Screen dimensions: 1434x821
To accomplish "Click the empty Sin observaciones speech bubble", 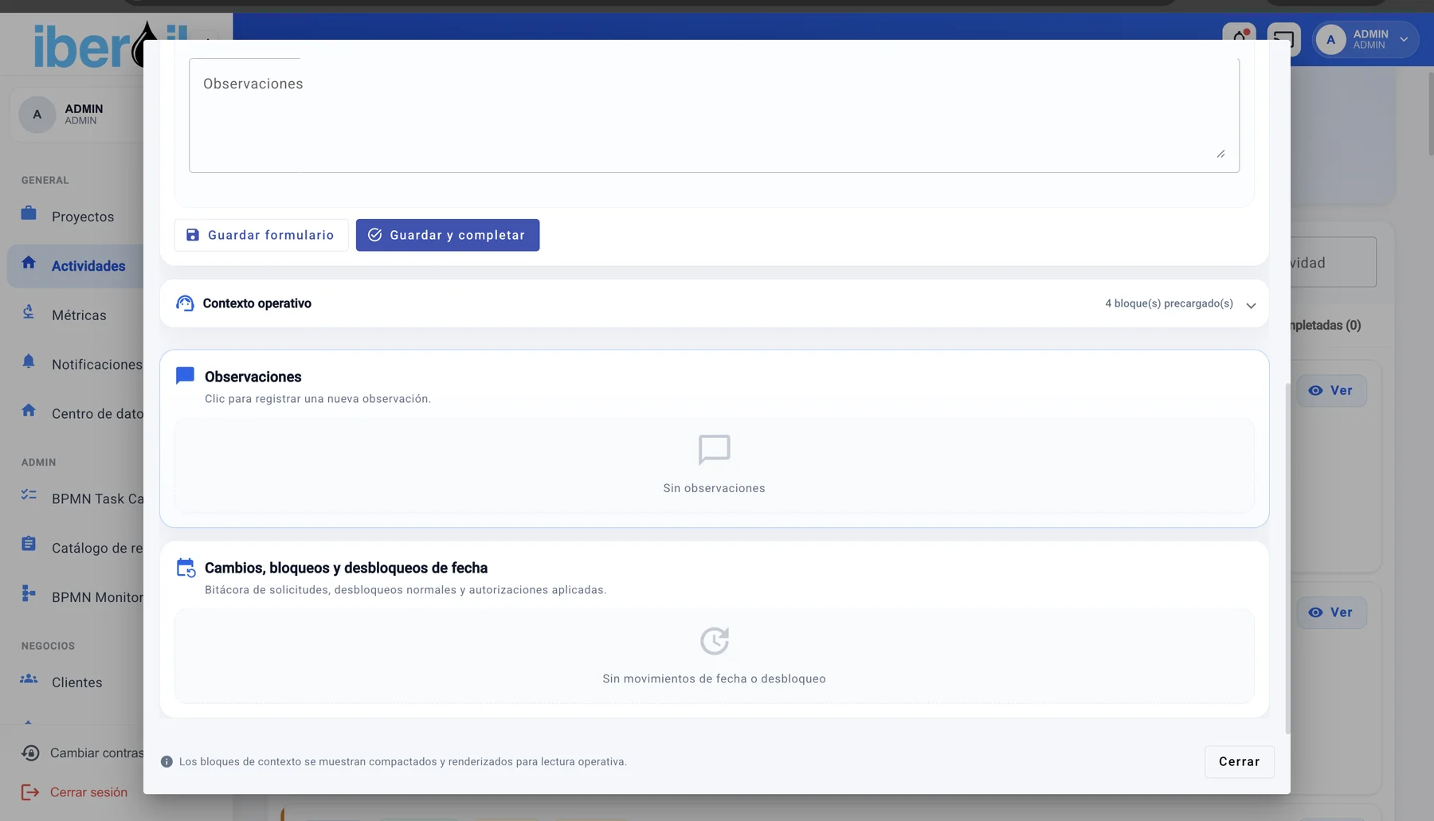I will (x=715, y=450).
